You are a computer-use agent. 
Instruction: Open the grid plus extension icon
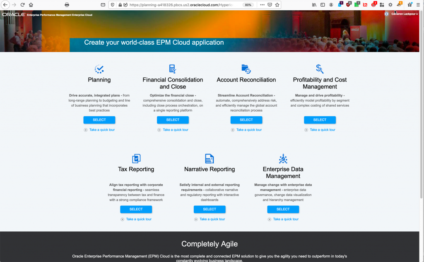382,5
